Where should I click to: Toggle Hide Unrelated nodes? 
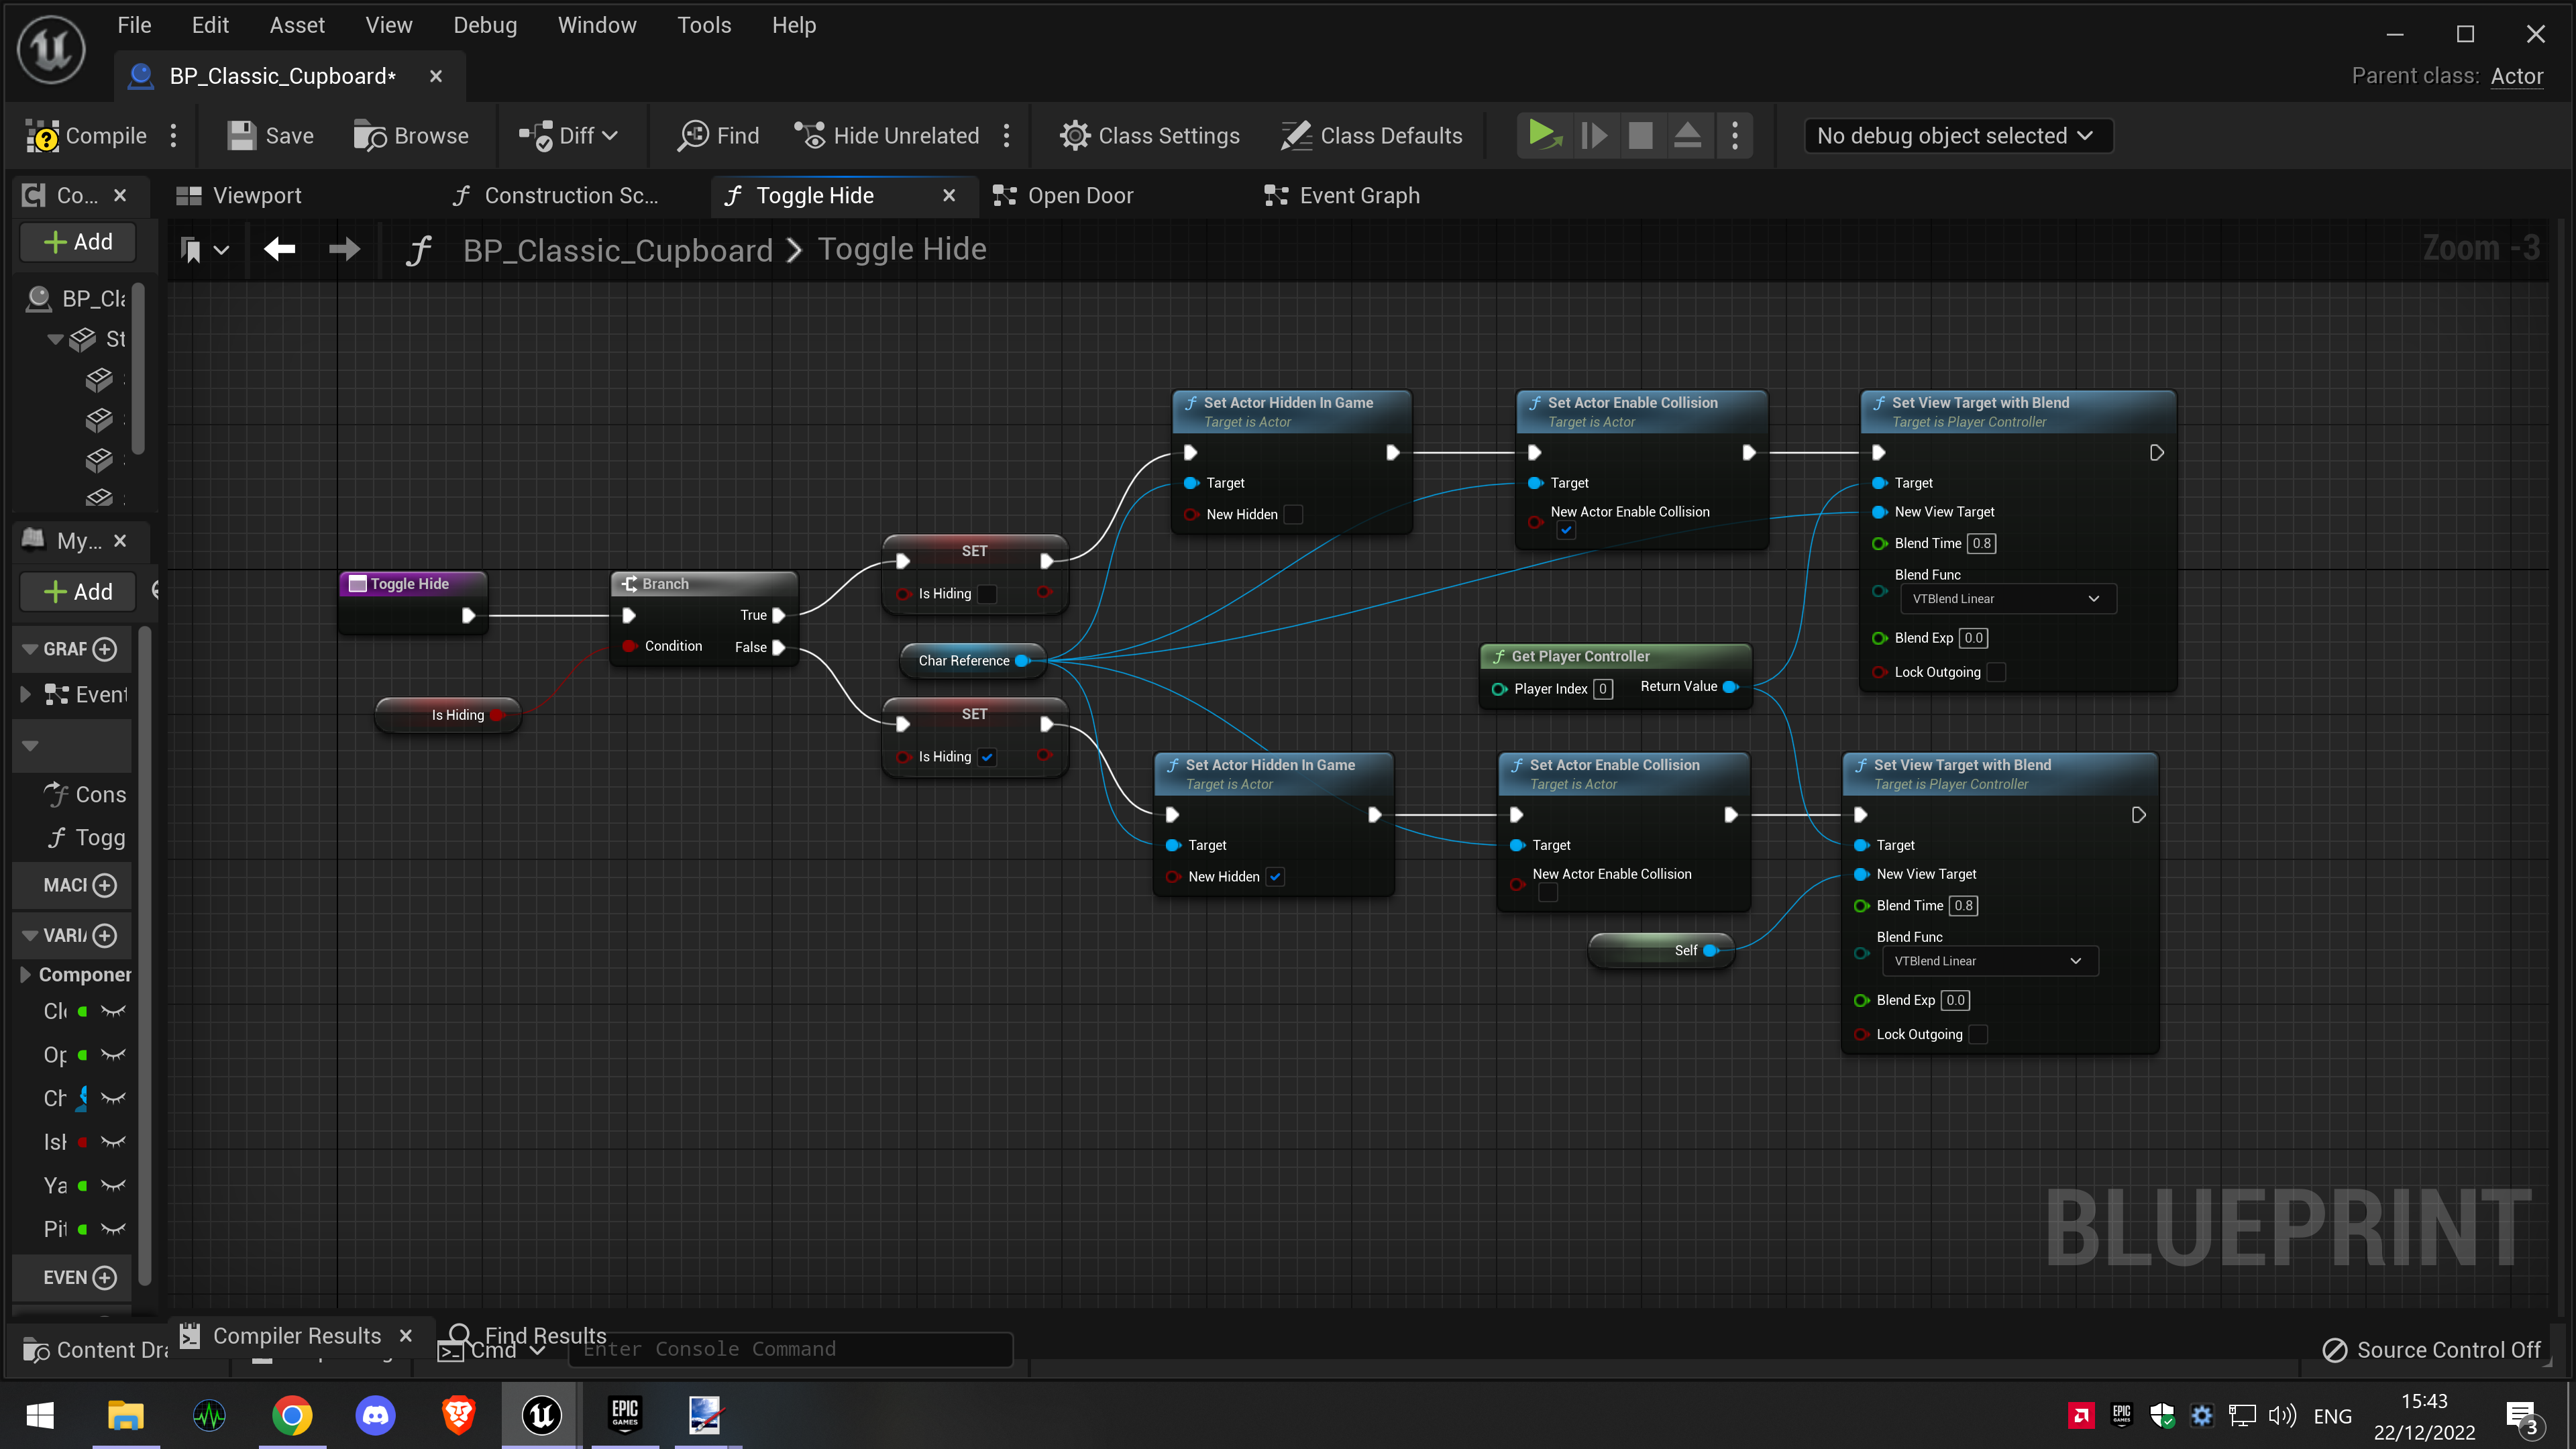[886, 135]
